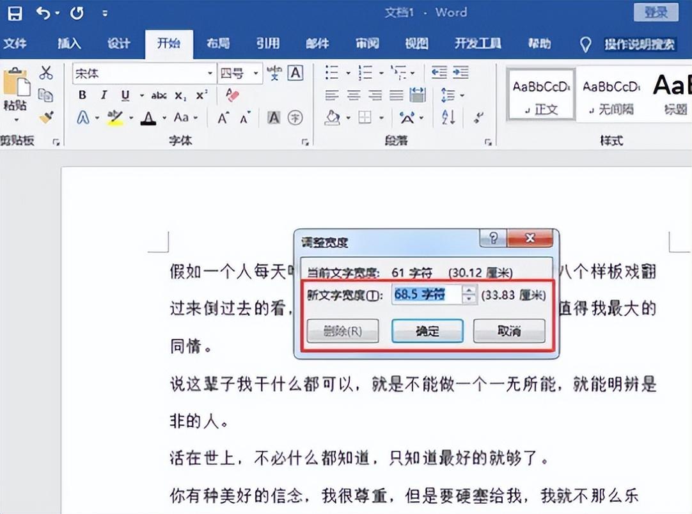
Task: Apply the 无间隔 style
Action: click(x=611, y=94)
